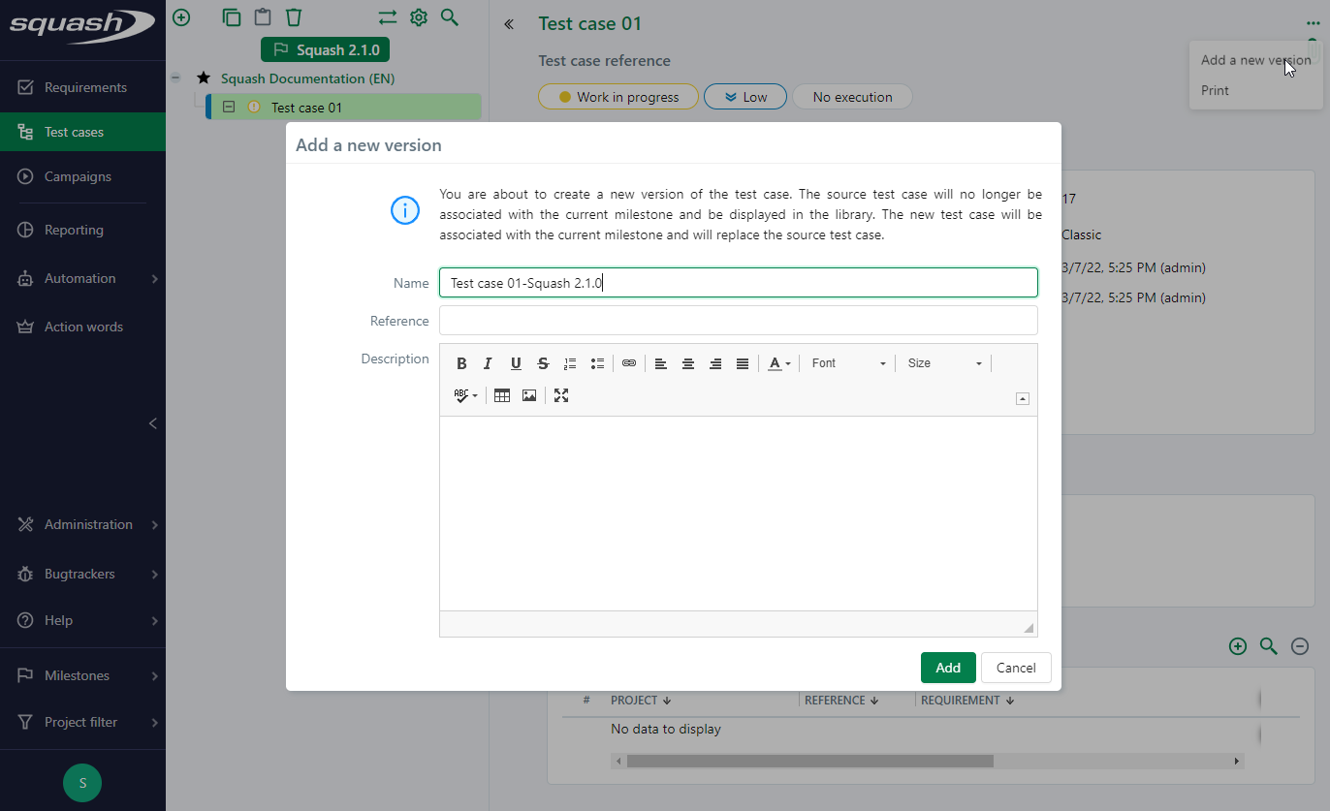1330x811 pixels.
Task: Click the copy test case icon in the toolbar
Action: pyautogui.click(x=231, y=16)
